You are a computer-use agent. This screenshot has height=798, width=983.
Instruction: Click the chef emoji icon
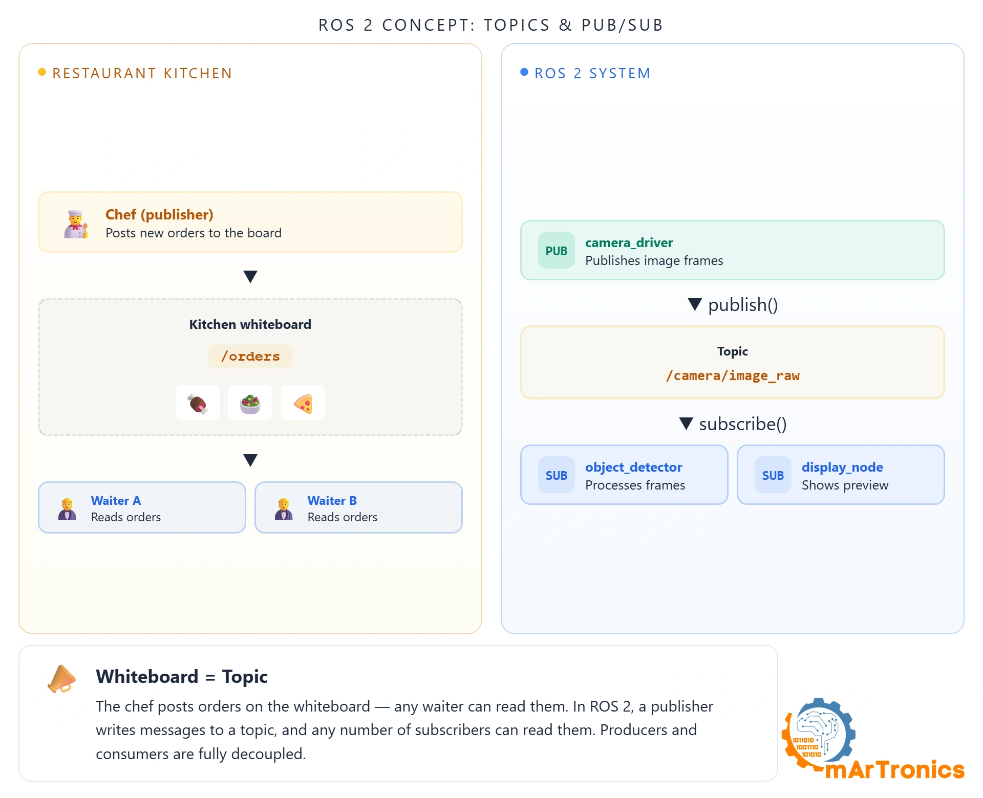[76, 224]
